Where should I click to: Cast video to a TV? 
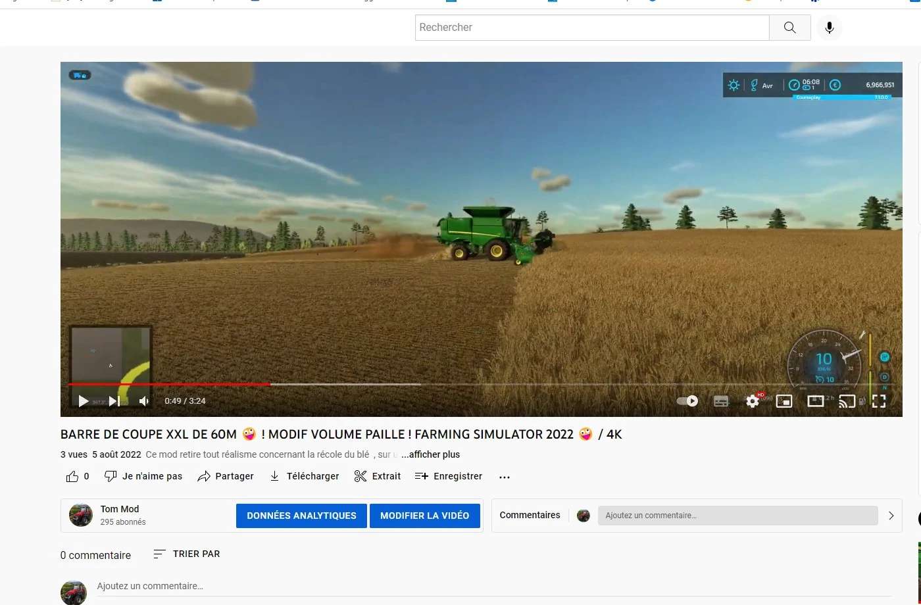[847, 401]
